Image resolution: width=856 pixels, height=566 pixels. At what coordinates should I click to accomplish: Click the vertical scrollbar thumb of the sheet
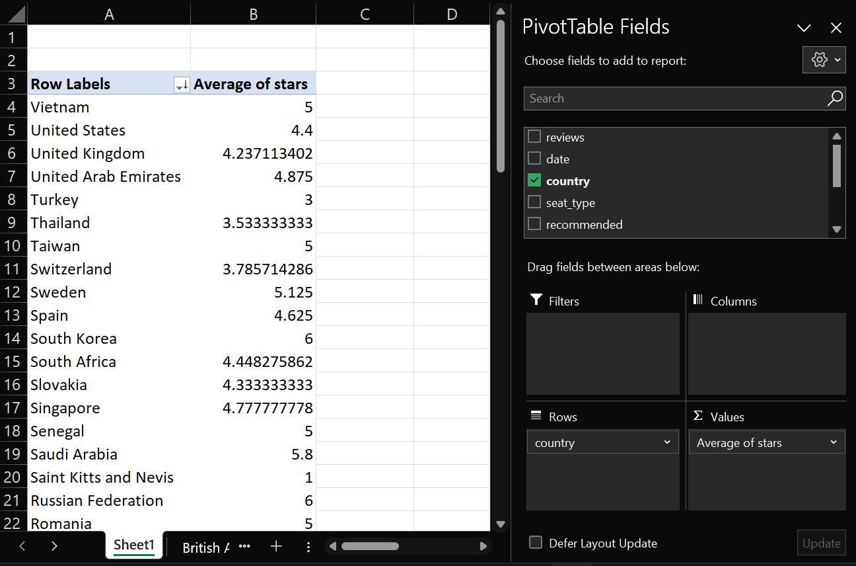pos(501,97)
